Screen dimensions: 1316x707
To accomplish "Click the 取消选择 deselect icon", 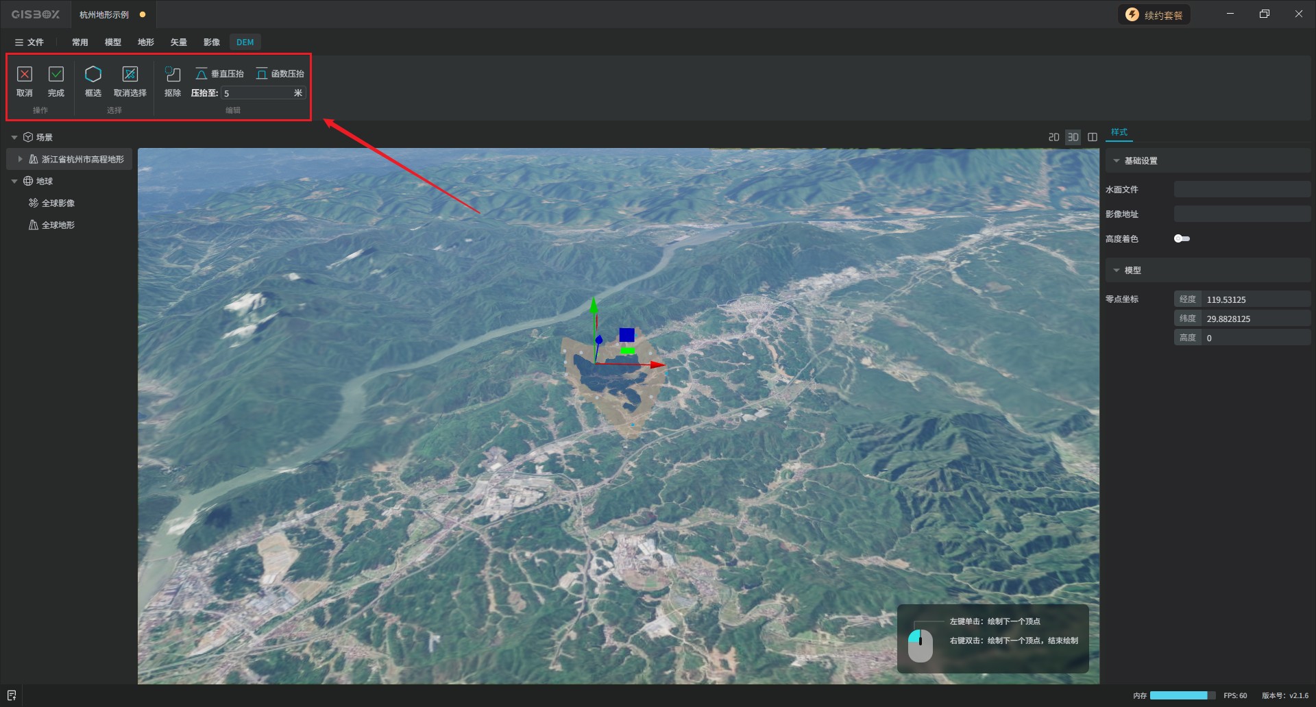I will click(130, 74).
